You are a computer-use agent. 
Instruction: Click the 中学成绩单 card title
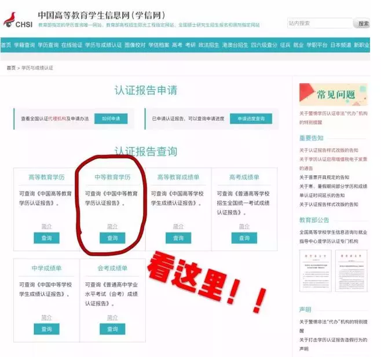click(x=46, y=268)
